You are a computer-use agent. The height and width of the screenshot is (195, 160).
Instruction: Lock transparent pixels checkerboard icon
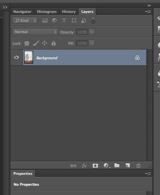27,43
